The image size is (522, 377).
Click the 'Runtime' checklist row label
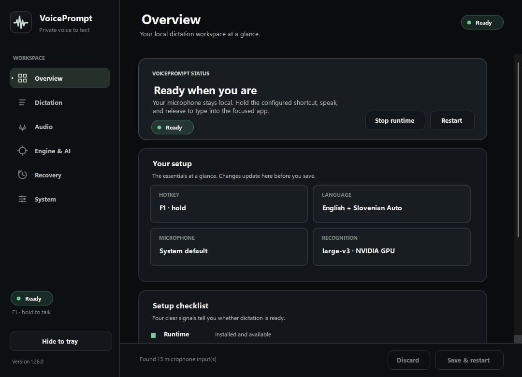tap(176, 334)
